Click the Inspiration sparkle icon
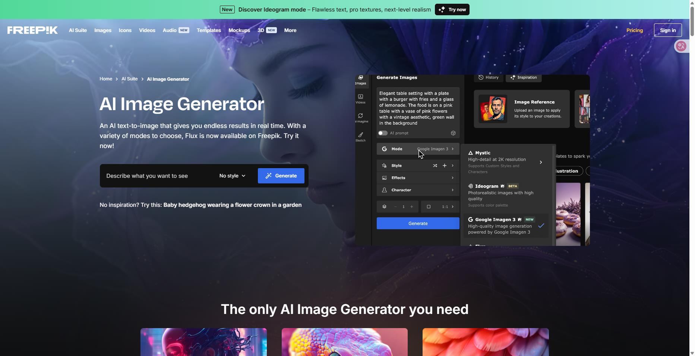The height and width of the screenshot is (356, 695). (513, 77)
